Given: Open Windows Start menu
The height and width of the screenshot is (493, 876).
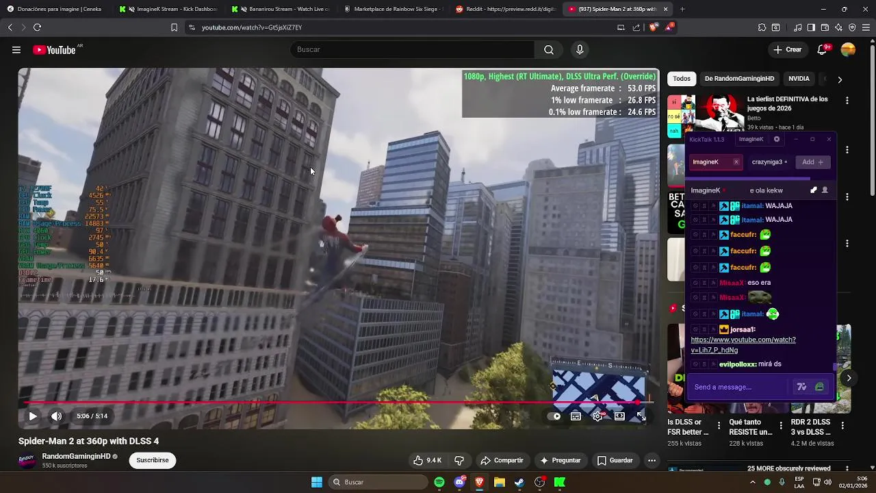Looking at the screenshot, I should [x=317, y=482].
